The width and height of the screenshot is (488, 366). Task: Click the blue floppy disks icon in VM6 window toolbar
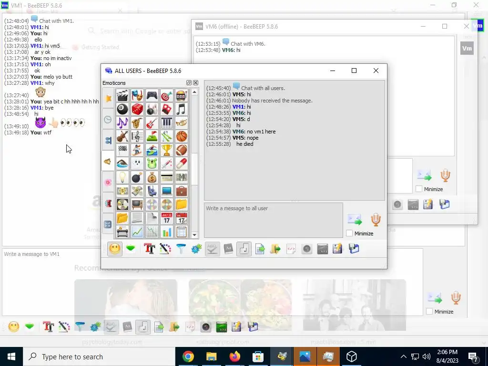[x=445, y=204]
